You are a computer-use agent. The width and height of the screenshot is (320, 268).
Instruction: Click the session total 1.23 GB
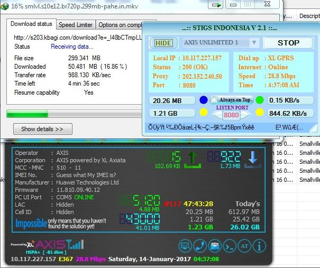pyautogui.click(x=200, y=227)
